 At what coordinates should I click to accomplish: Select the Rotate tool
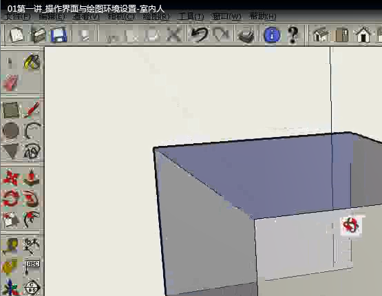(10, 198)
